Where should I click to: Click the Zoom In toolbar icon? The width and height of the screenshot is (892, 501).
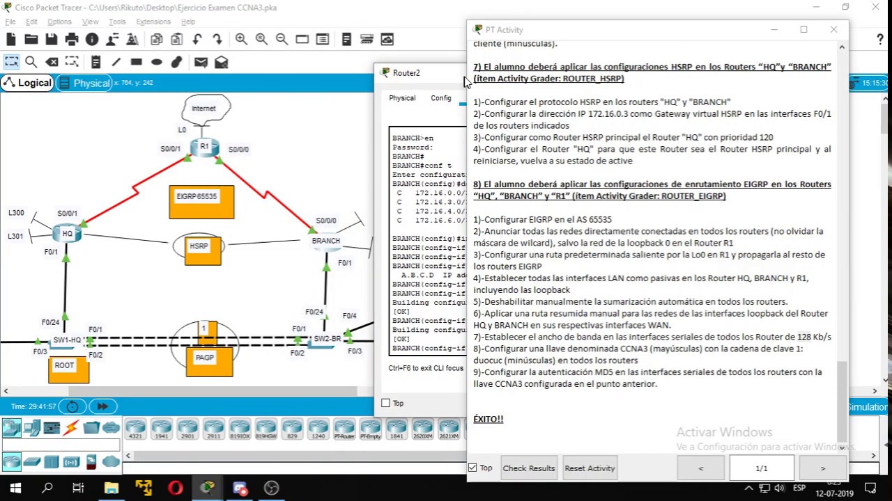coord(241,39)
